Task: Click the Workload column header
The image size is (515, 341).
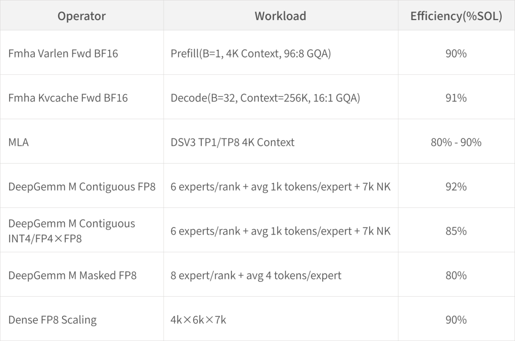Action: point(280,16)
